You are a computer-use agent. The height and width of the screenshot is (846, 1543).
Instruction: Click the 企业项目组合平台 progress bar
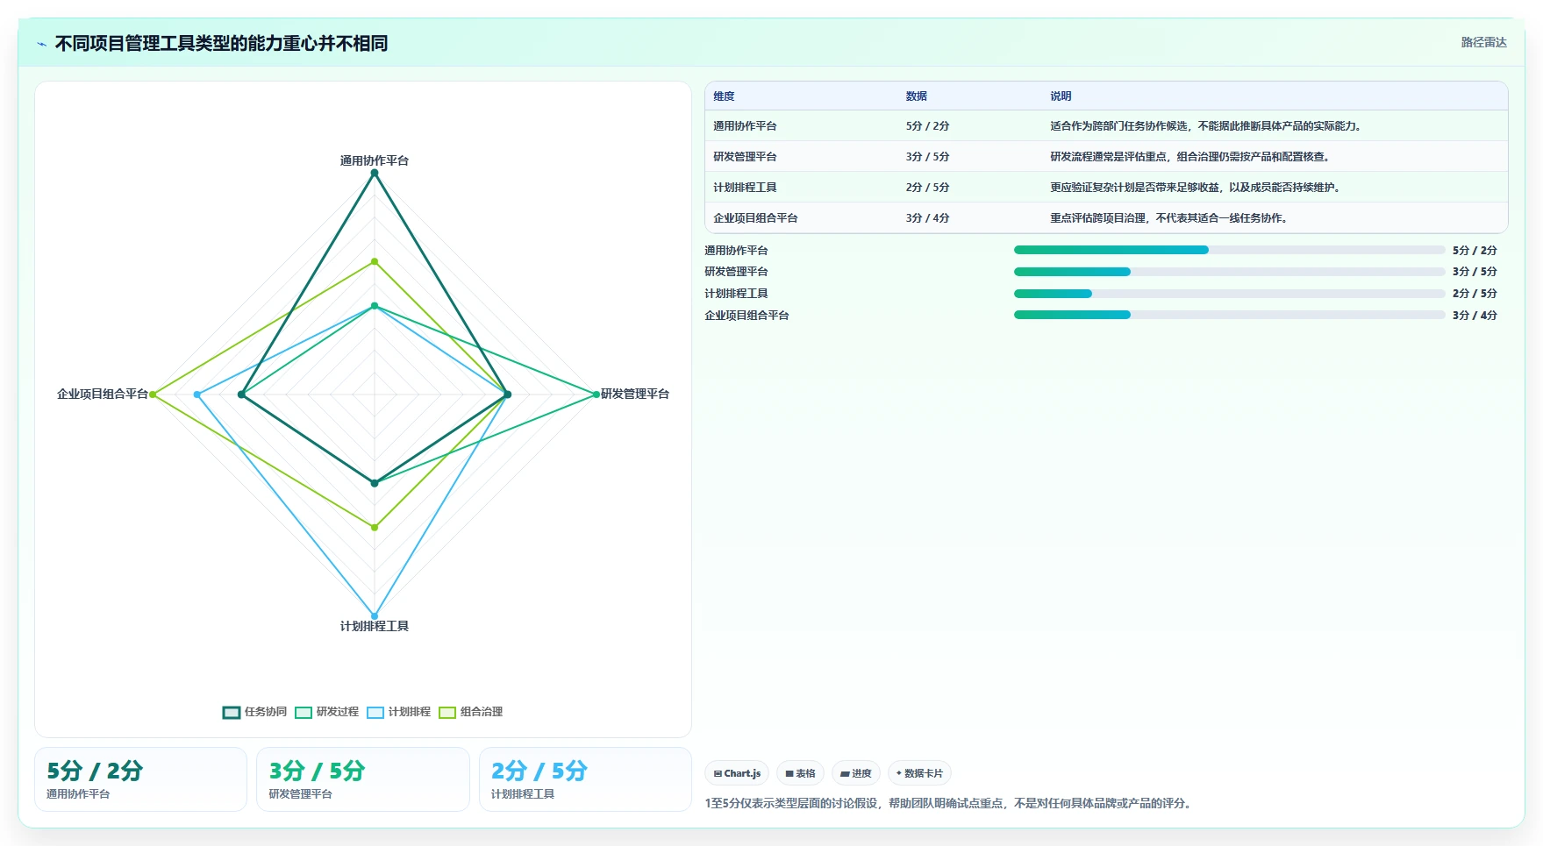click(1229, 315)
